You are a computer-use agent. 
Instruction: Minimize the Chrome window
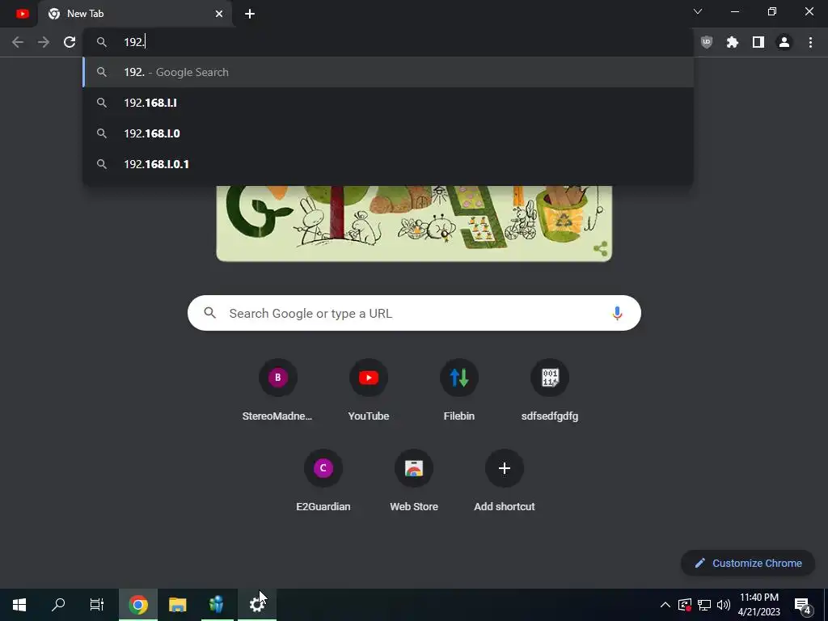click(735, 11)
